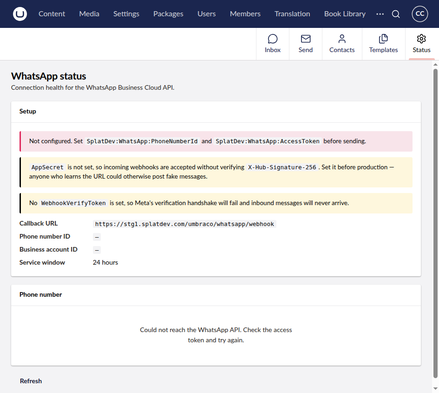Click the WebhookVerifyToken code text
439x393 pixels.
(73, 203)
